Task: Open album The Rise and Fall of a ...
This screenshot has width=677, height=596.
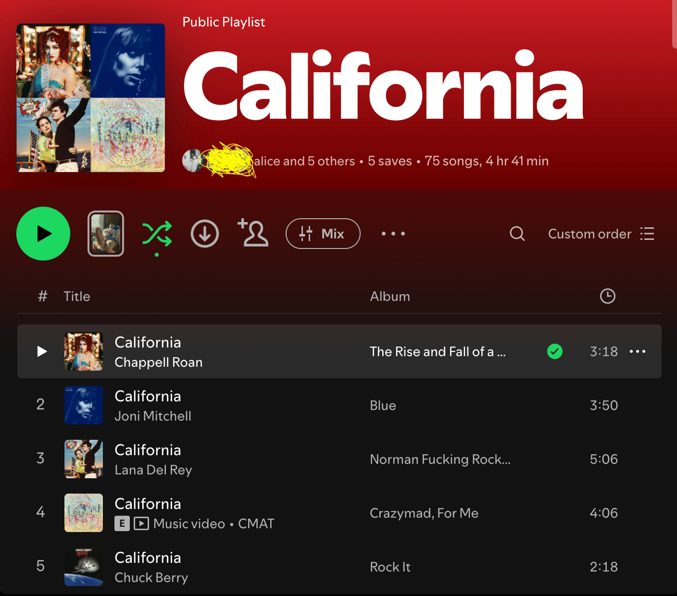Action: pyautogui.click(x=438, y=352)
